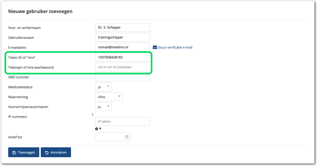
Task: Expand the Waarneming dropdown set to Alles
Action: (x=108, y=97)
